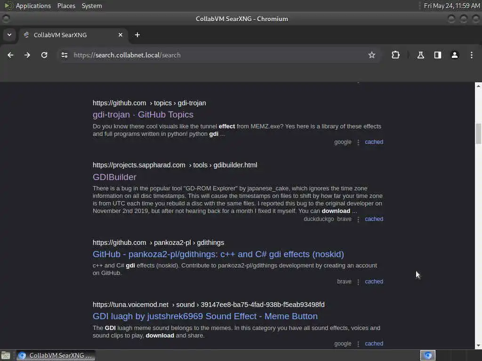Bookmark this page with the star icon
Screen dimensions: 482x361
372,55
